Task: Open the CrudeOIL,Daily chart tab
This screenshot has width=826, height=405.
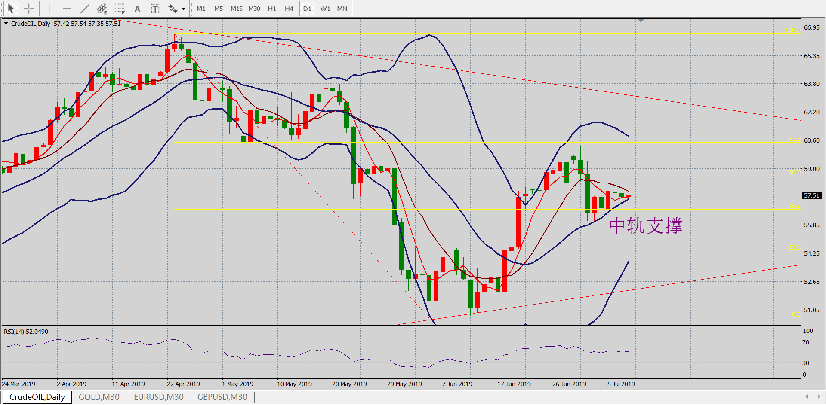Action: [37, 397]
